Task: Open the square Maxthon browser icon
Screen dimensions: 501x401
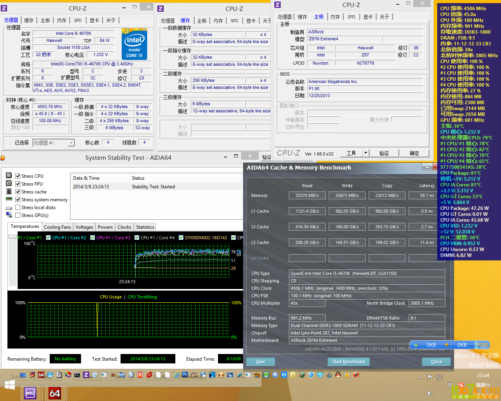Action: tap(284, 375)
